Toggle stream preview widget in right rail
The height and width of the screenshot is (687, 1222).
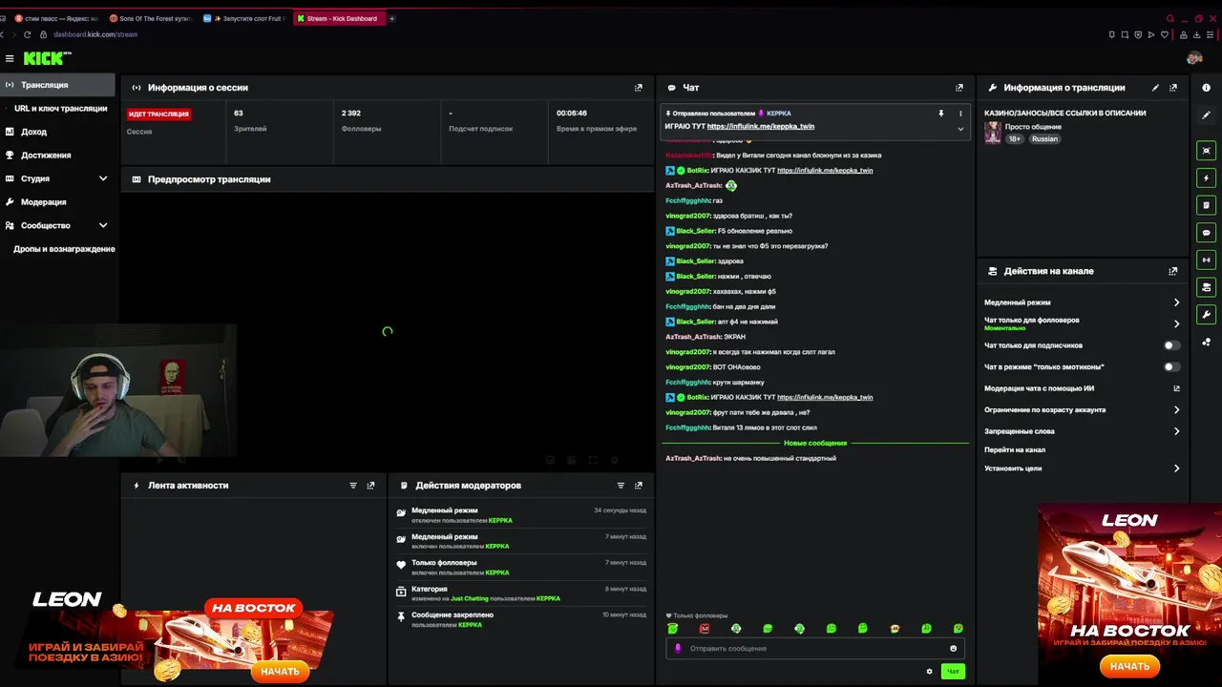[1207, 151]
